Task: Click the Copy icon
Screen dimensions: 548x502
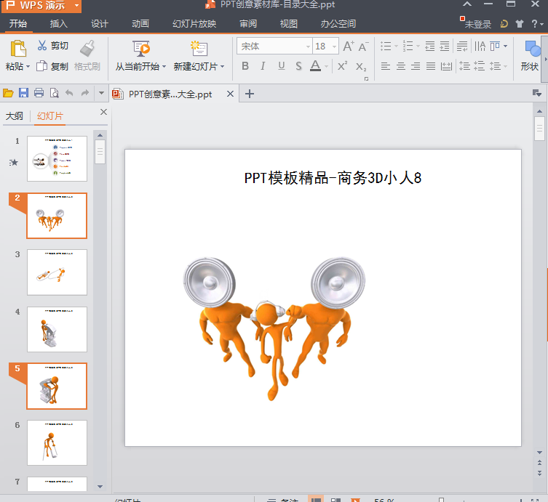Action: point(42,66)
